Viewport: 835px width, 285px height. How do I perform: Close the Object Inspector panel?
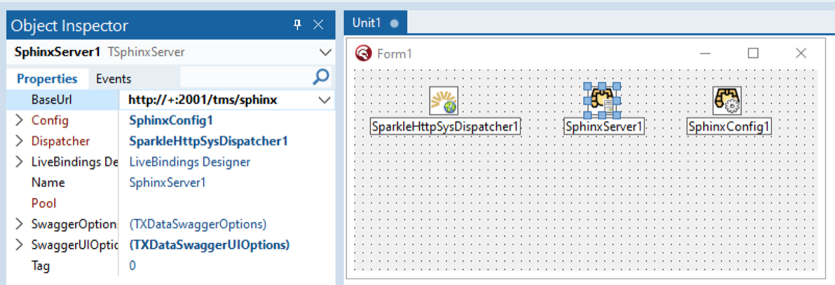318,25
